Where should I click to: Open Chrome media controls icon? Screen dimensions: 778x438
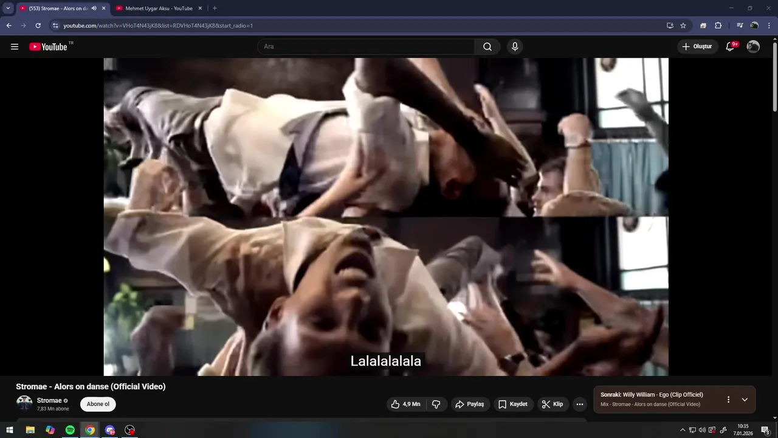click(740, 26)
